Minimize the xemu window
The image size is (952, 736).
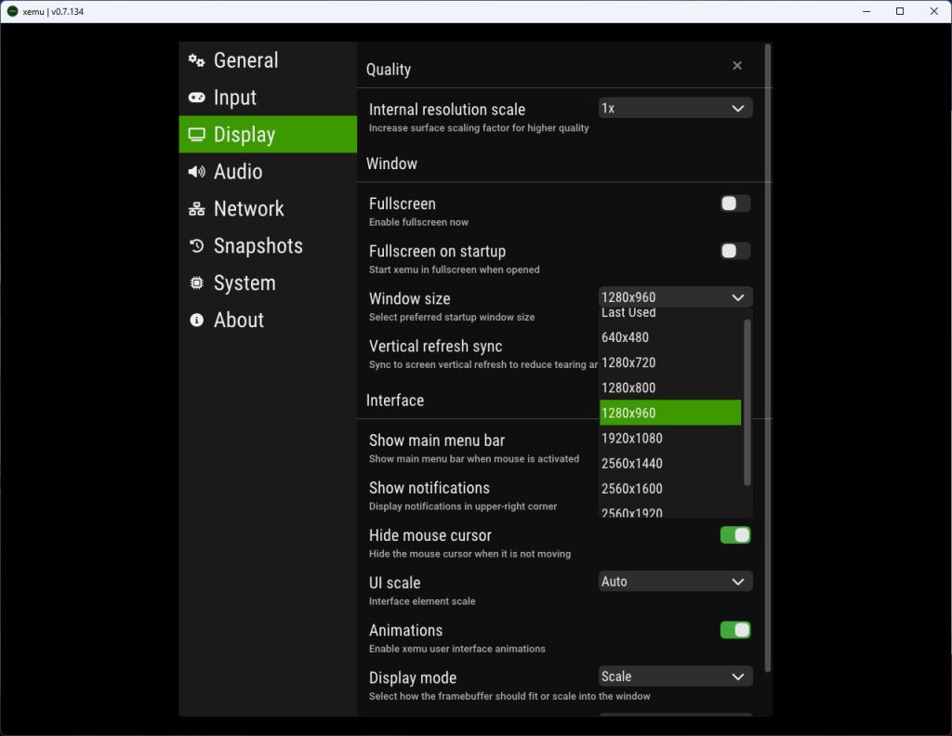pos(866,11)
